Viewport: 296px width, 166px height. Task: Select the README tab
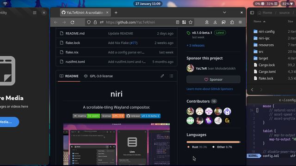(x=69, y=76)
